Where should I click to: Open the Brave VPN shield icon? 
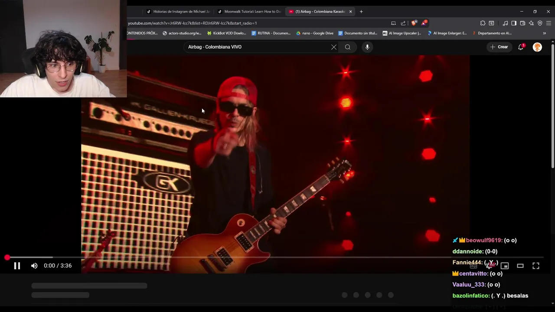pyautogui.click(x=540, y=23)
